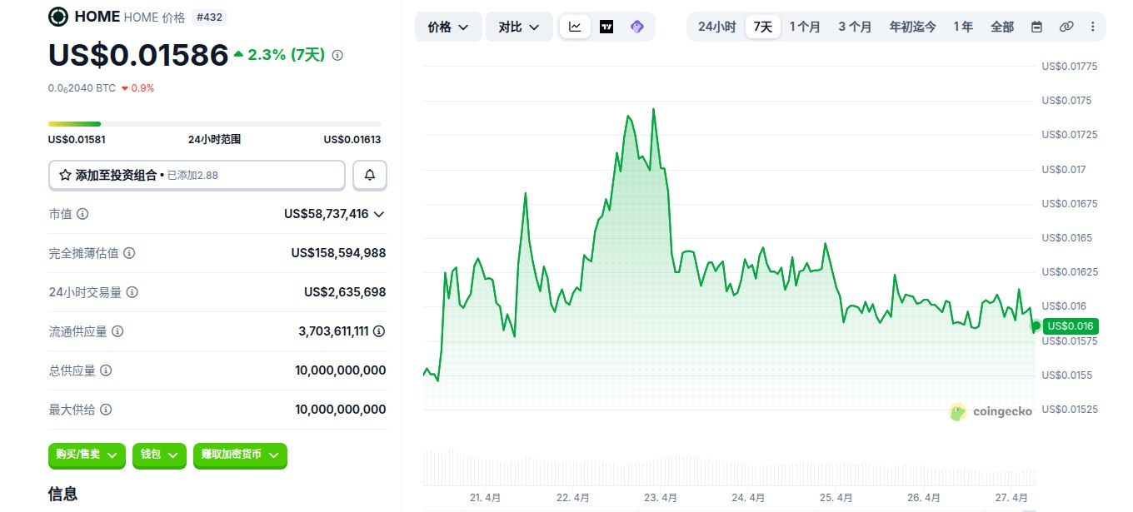The height and width of the screenshot is (512, 1133).
Task: Click the purple diamond chart icon
Action: point(637,27)
